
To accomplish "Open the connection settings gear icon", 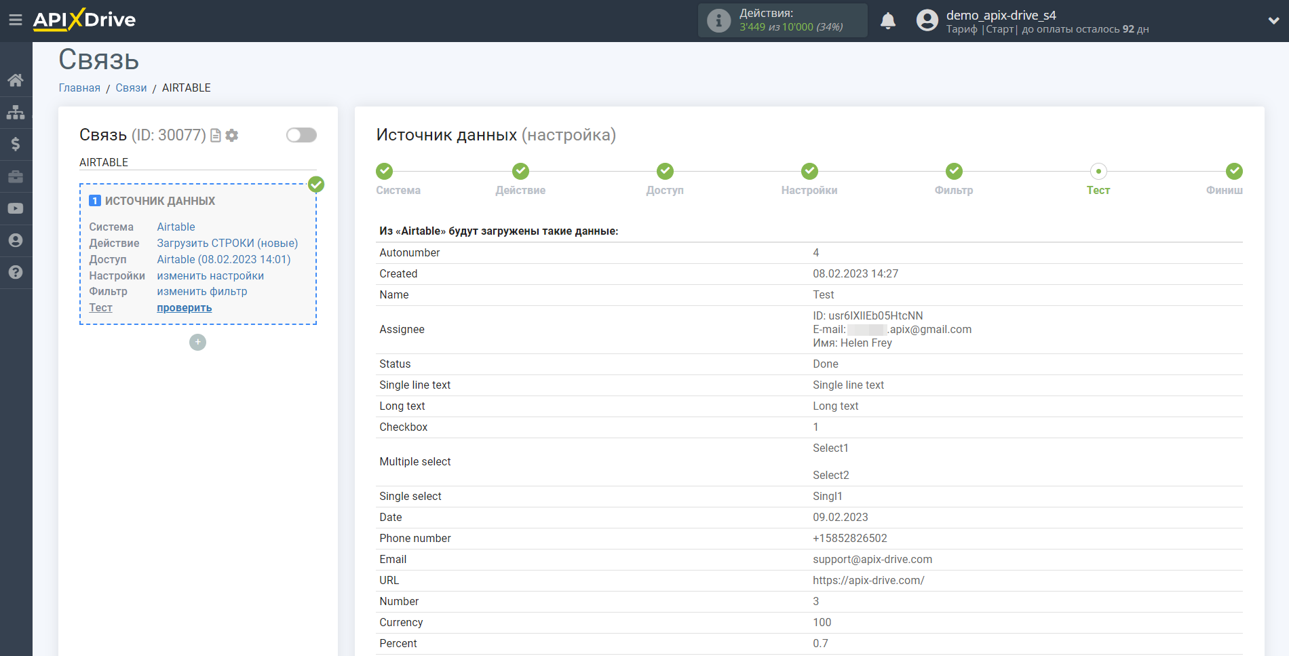I will tap(232, 135).
